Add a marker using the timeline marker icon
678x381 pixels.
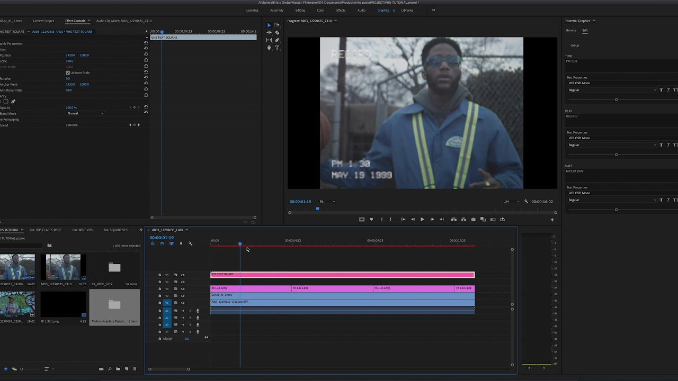click(x=181, y=243)
